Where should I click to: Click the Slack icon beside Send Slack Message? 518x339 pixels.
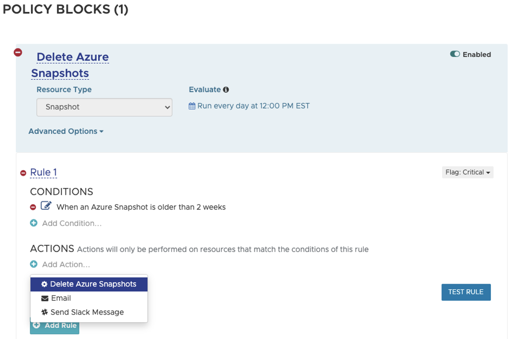tap(44, 312)
